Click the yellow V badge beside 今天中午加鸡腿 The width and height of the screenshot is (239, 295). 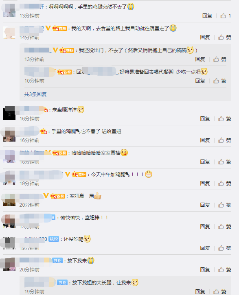tap(68, 174)
